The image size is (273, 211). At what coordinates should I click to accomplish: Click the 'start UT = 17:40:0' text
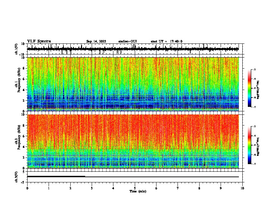pyautogui.click(x=166, y=41)
